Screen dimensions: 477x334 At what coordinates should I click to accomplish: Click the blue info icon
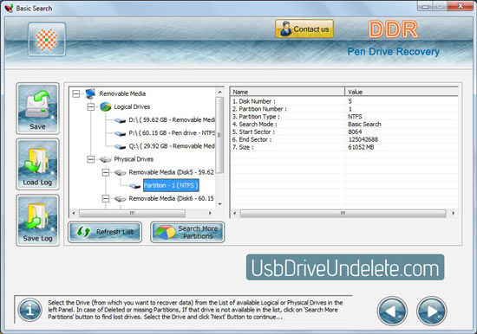point(29,310)
